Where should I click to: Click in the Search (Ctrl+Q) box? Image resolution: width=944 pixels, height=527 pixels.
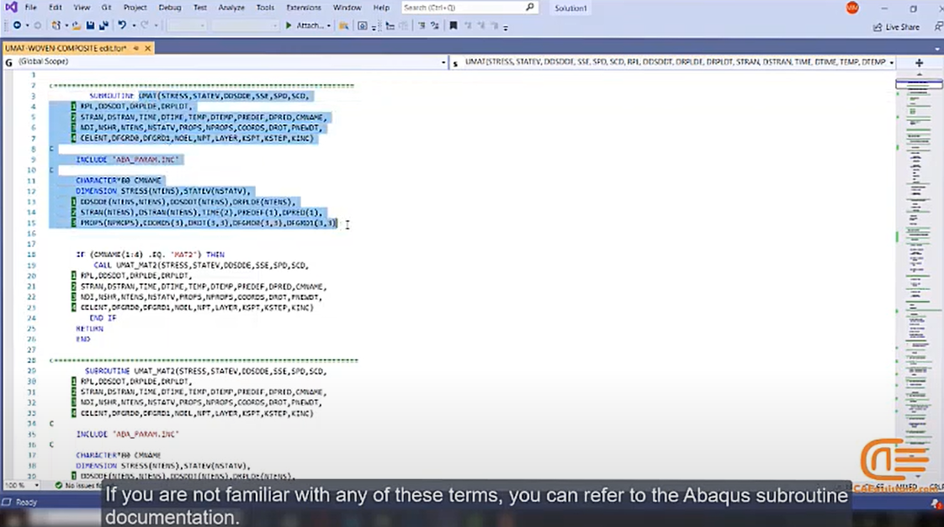pyautogui.click(x=469, y=8)
